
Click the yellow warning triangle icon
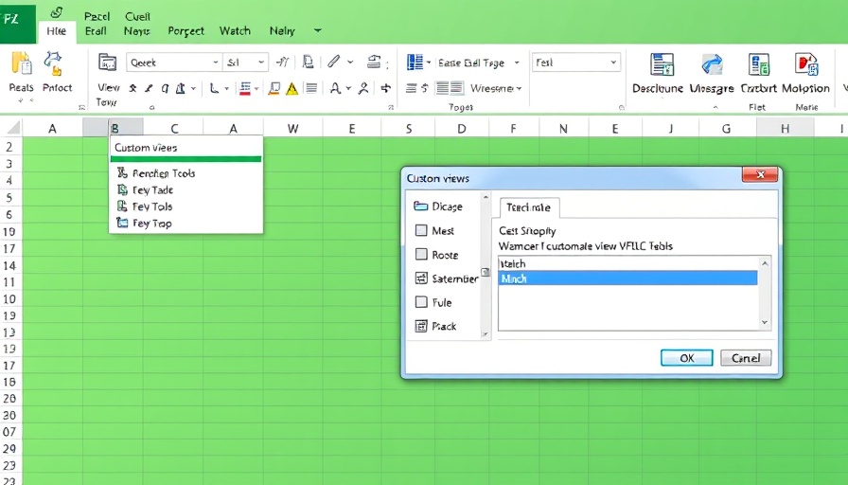coord(291,89)
